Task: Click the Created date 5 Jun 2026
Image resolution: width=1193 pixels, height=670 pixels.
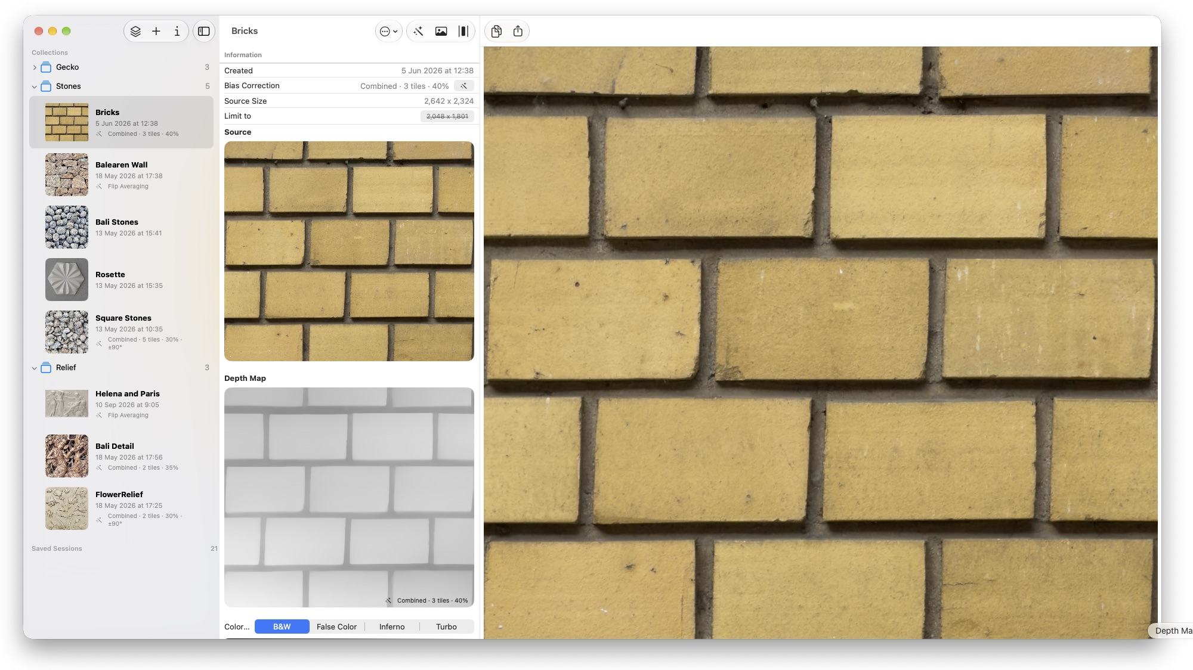Action: tap(437, 71)
